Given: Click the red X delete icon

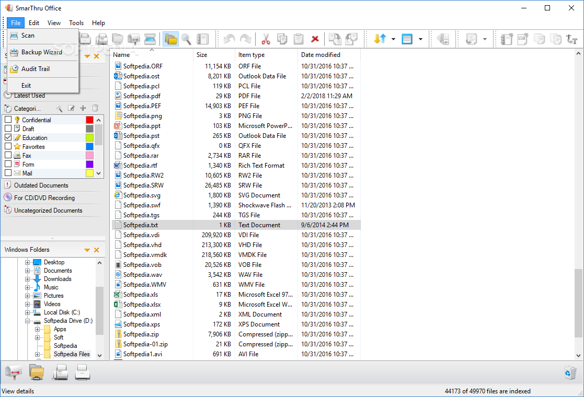Looking at the screenshot, I should [315, 39].
